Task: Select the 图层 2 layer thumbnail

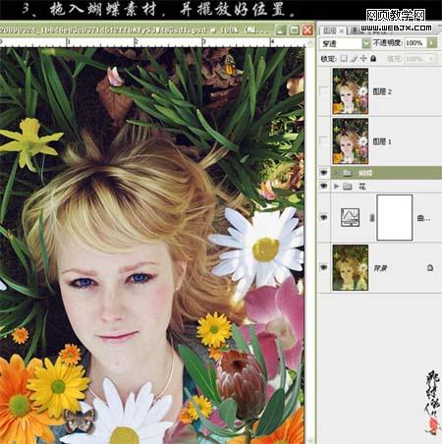Action: tap(351, 91)
